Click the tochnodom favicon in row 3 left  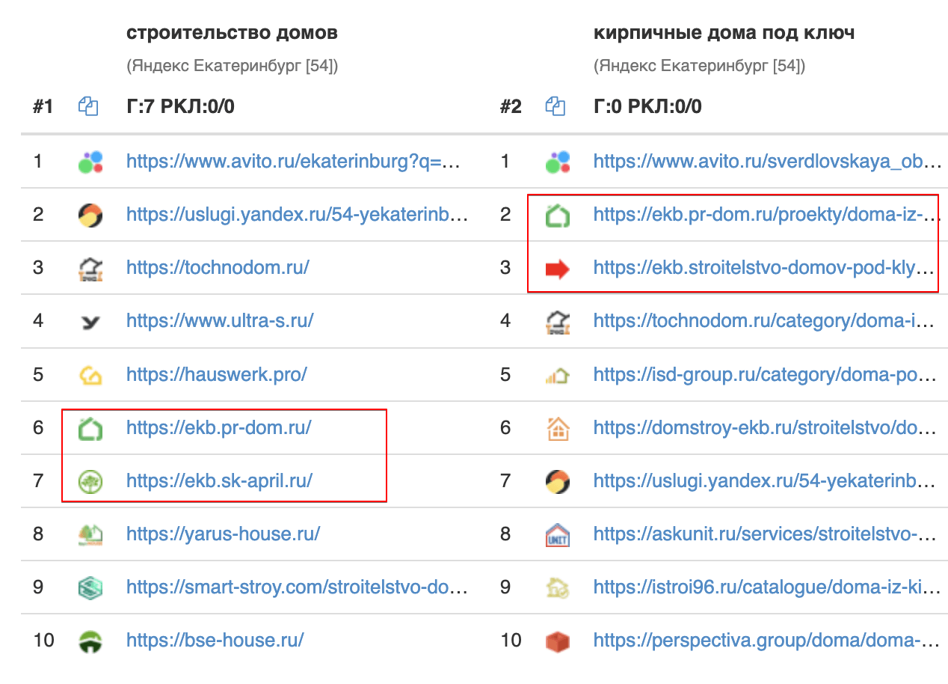coord(90,268)
